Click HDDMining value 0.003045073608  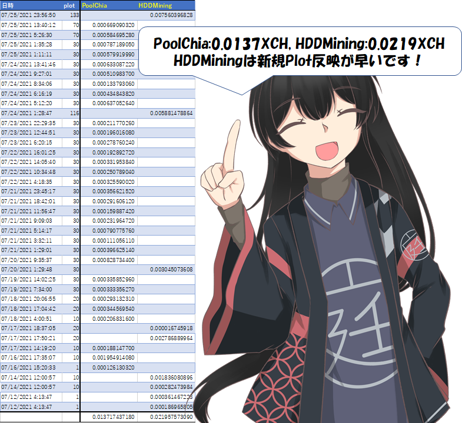171,269
